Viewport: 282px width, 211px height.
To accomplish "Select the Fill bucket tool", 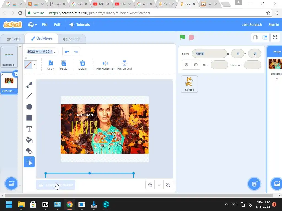I will coord(29,140).
